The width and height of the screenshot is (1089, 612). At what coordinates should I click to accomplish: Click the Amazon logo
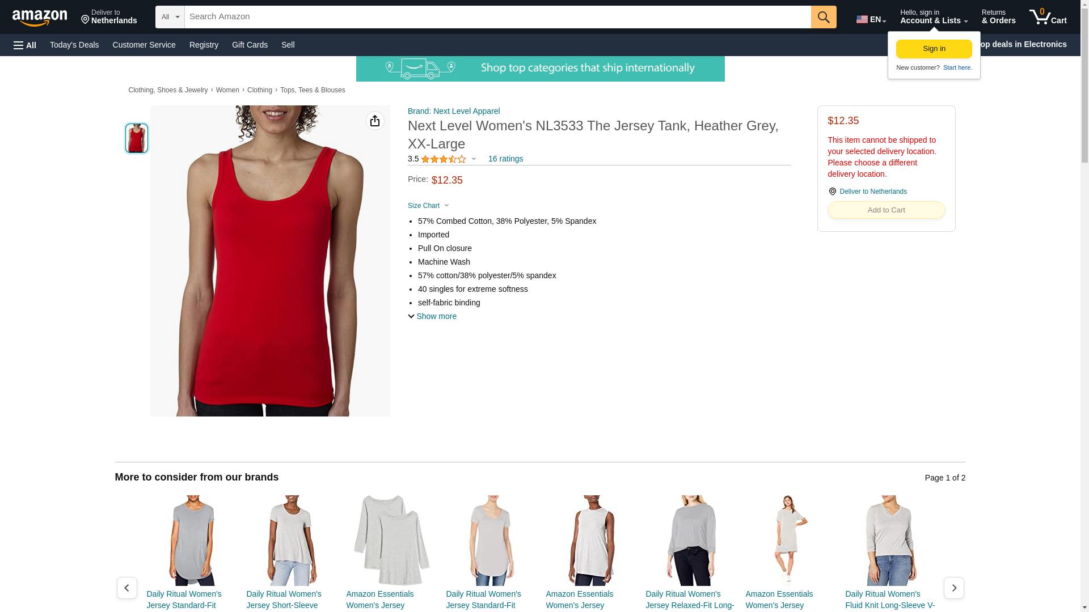[x=40, y=18]
